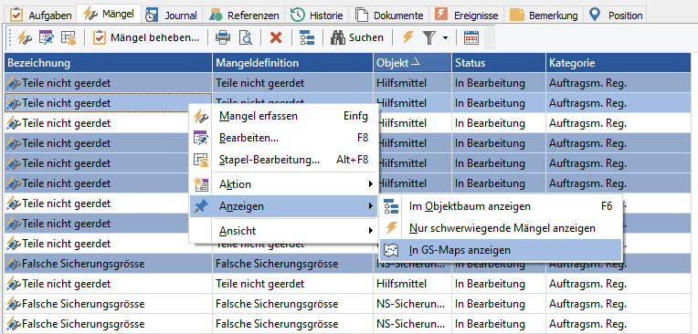
Task: Go to the Referenzen tab
Action: pyautogui.click(x=244, y=16)
